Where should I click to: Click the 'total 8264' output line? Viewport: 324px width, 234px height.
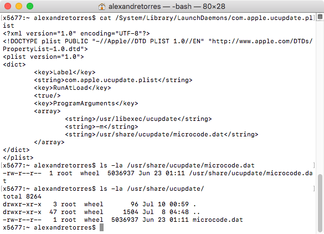(x=22, y=196)
